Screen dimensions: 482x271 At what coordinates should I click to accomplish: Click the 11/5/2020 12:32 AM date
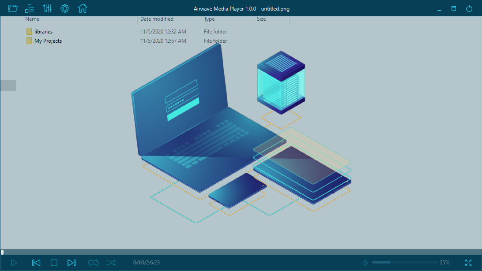click(163, 32)
